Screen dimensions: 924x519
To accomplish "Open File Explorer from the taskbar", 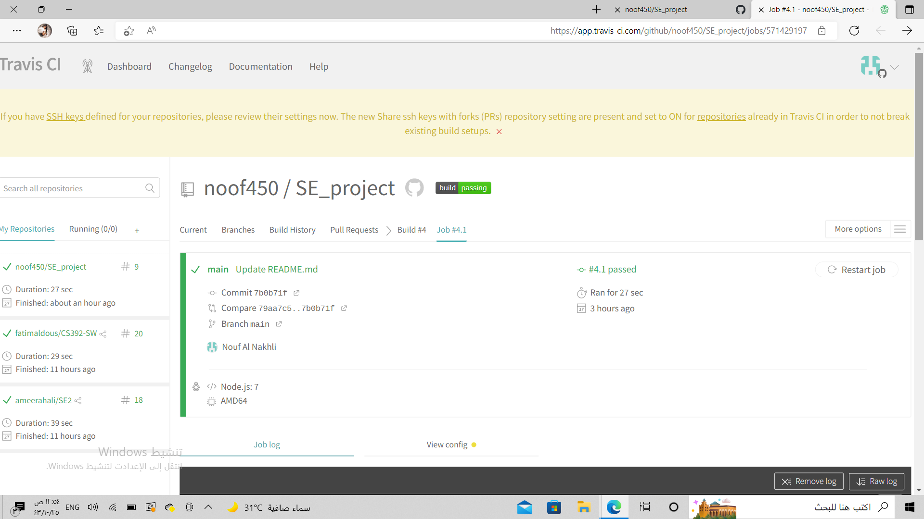I will click(x=584, y=507).
